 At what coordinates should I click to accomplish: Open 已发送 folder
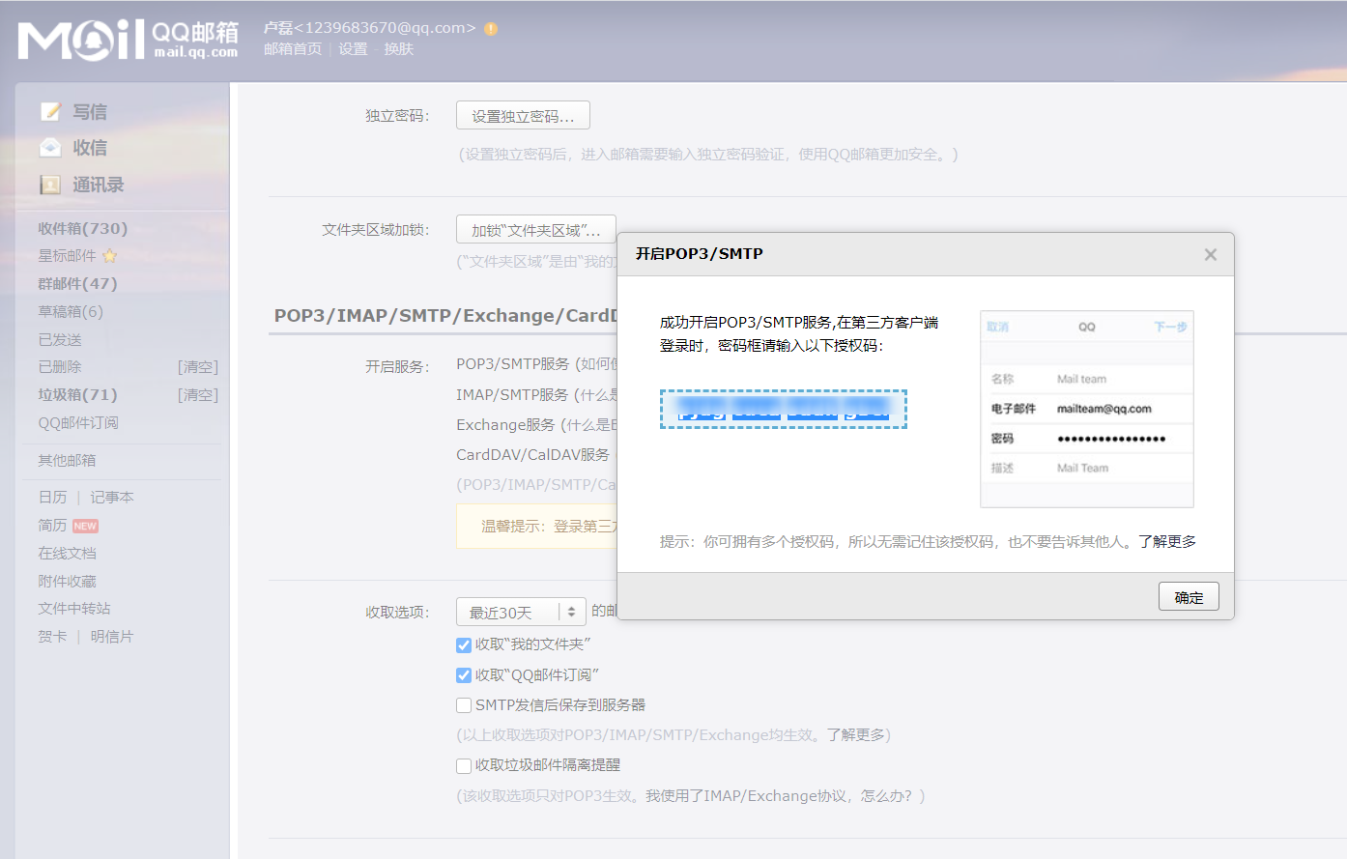point(60,340)
